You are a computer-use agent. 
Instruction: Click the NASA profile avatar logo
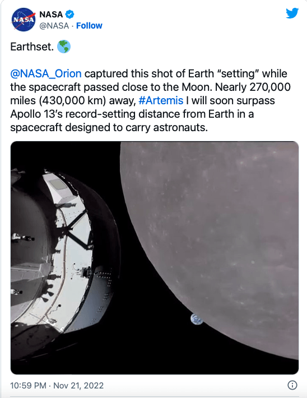pos(24,20)
